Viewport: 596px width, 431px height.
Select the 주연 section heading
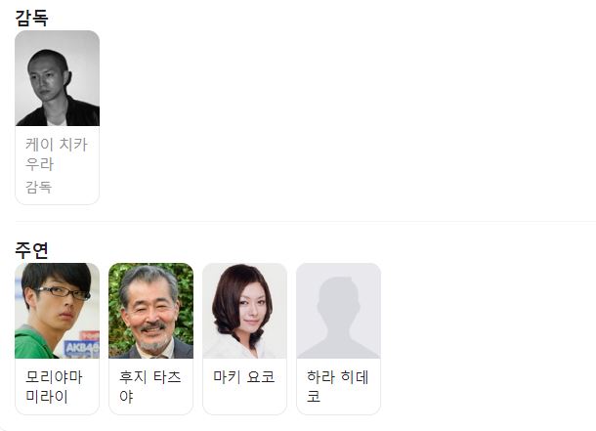(31, 250)
